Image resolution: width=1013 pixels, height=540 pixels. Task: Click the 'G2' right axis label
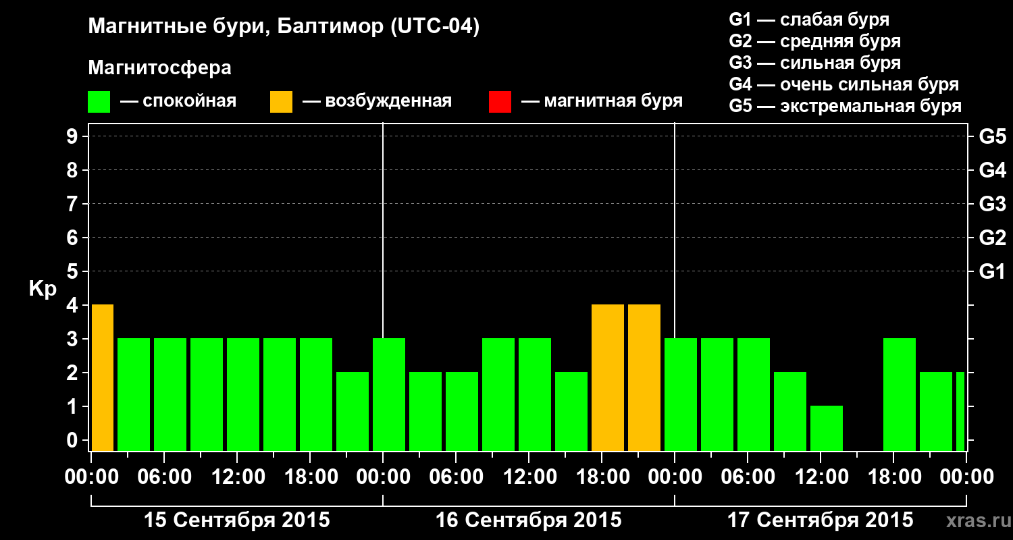992,238
